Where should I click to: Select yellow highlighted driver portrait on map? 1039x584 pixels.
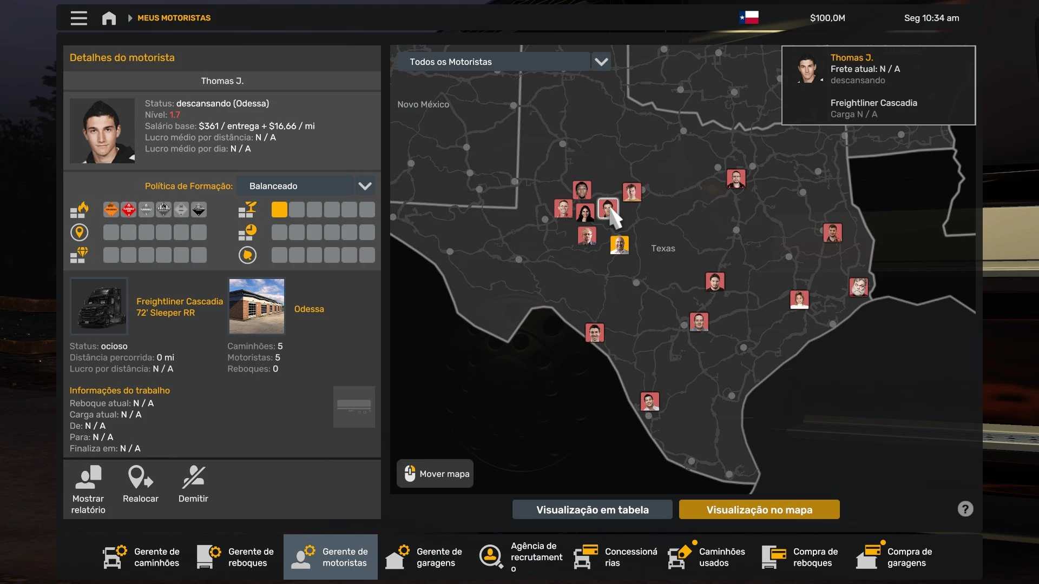(620, 245)
